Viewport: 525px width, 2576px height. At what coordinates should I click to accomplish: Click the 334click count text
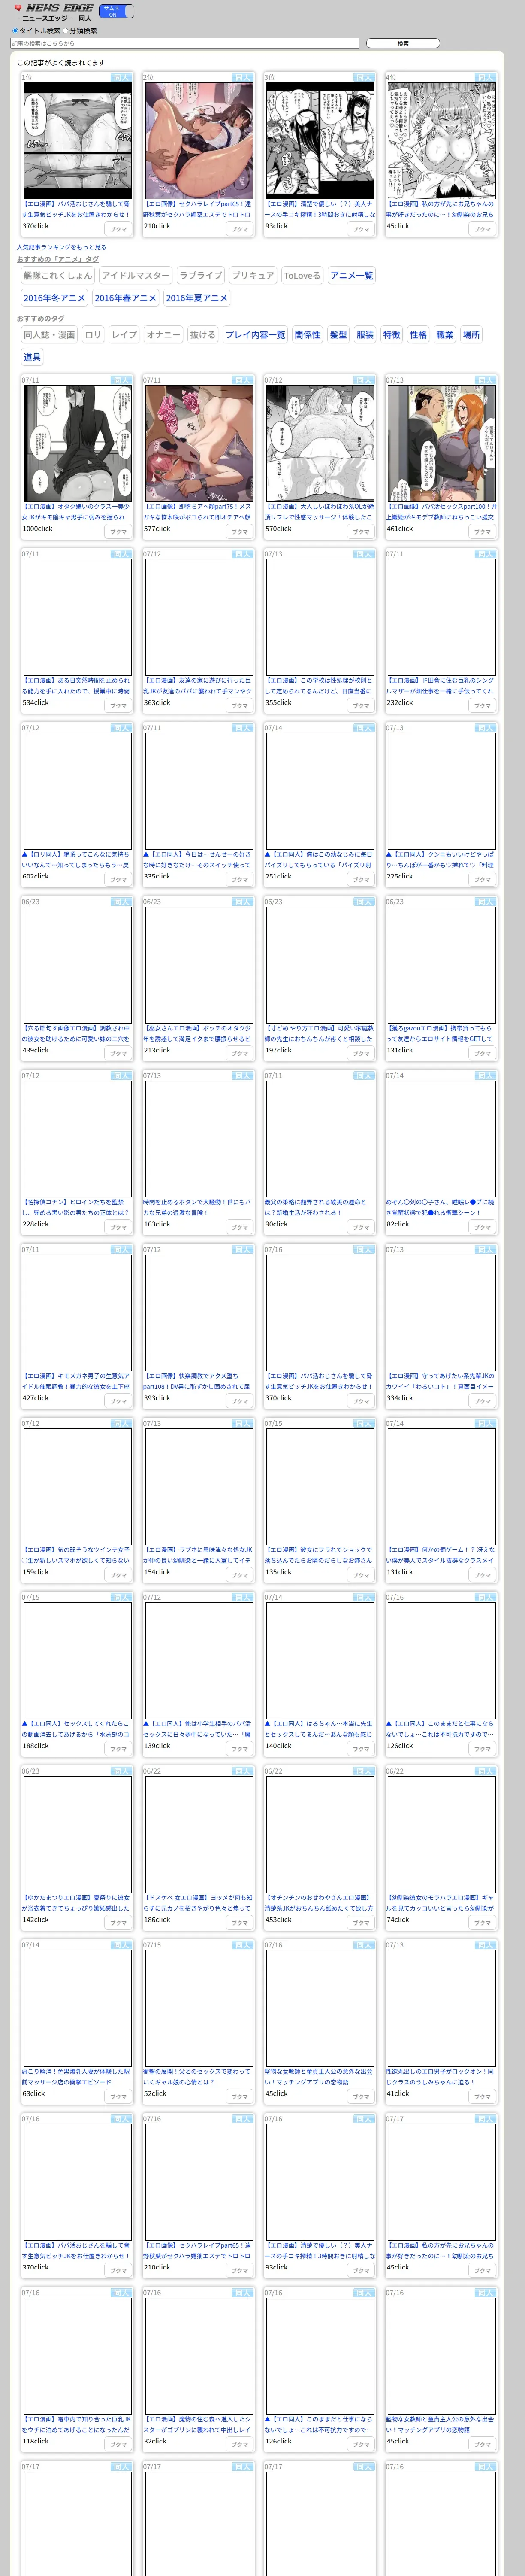click(399, 1398)
